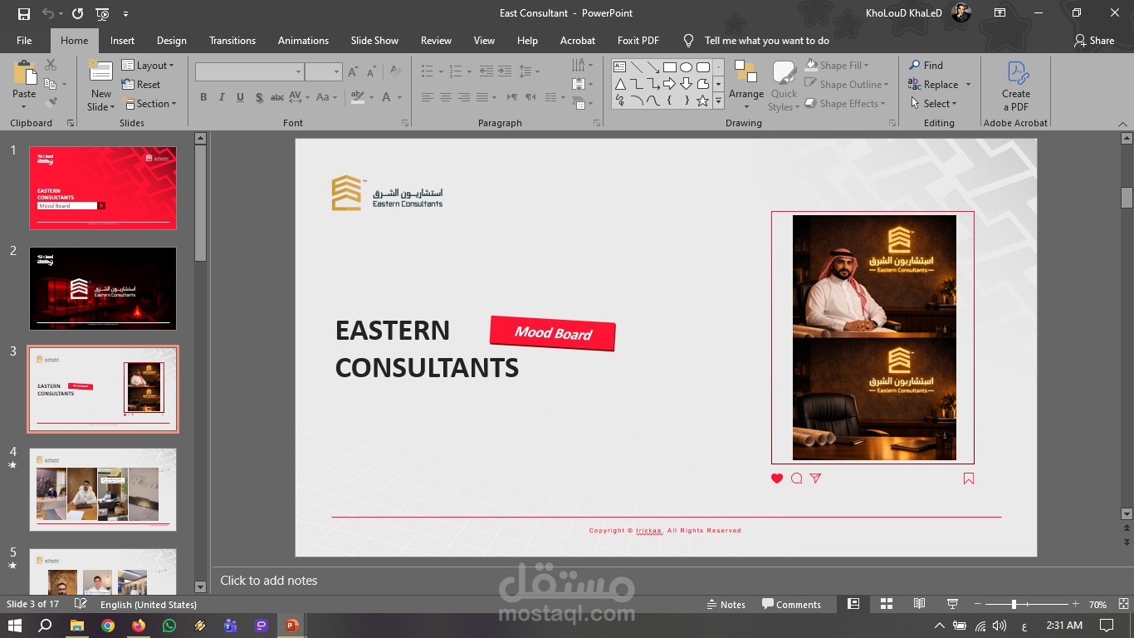Click the Paste clipboard icon
Viewport: 1134px width, 638px height.
pos(24,73)
